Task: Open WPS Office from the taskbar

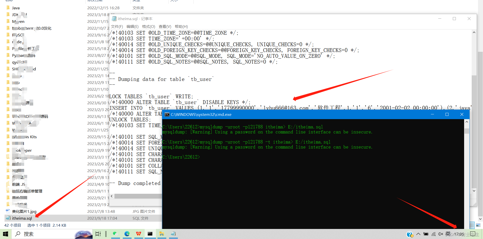Action: pos(138,234)
